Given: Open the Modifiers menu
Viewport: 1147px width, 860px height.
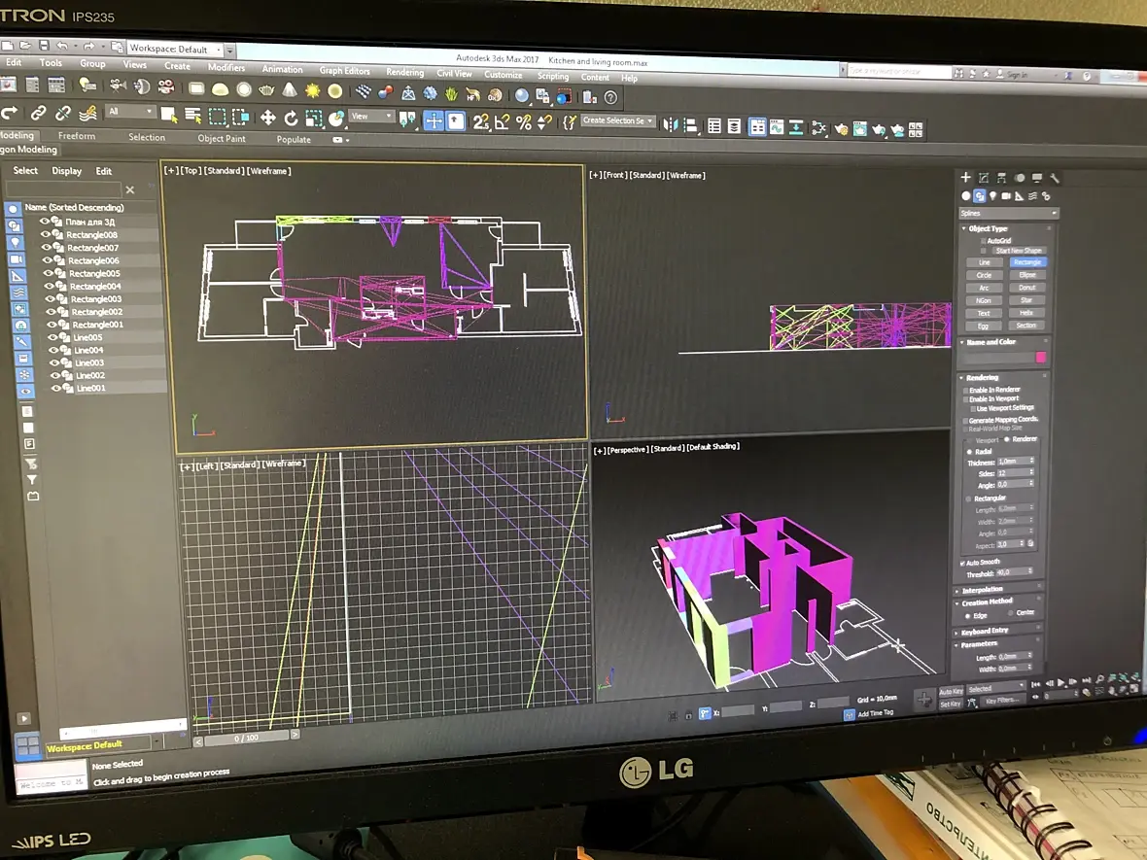Looking at the screenshot, I should point(226,67).
